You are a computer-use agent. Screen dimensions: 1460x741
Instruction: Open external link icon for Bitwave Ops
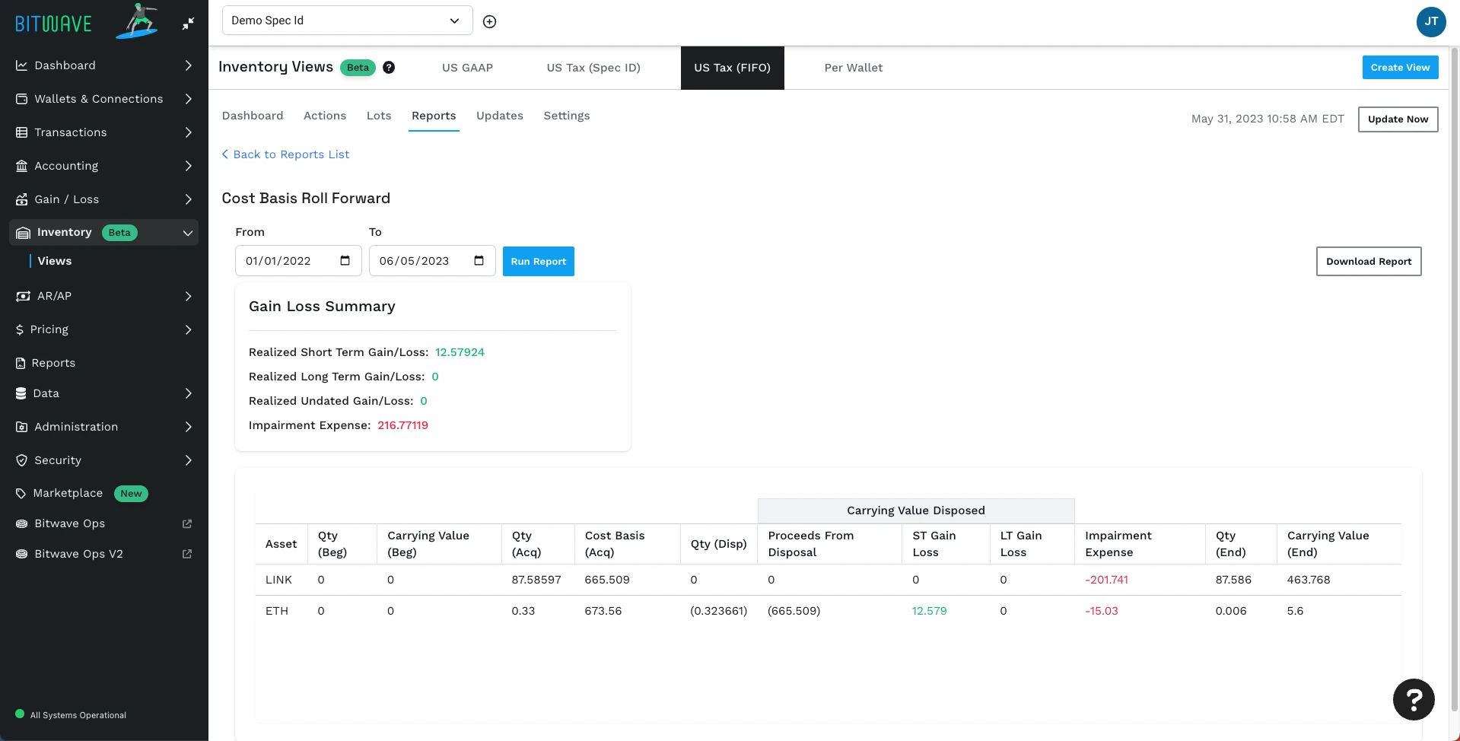tap(187, 523)
